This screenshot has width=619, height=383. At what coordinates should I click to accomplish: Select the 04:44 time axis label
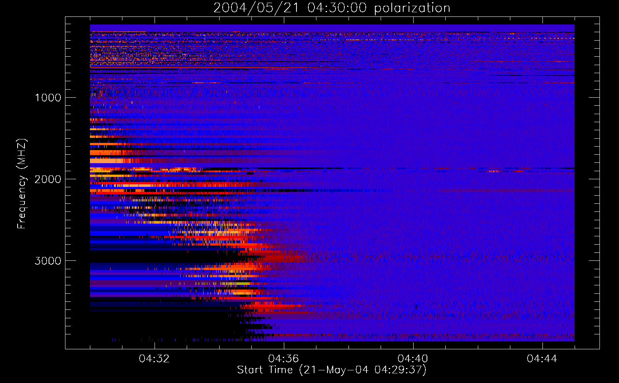[542, 359]
